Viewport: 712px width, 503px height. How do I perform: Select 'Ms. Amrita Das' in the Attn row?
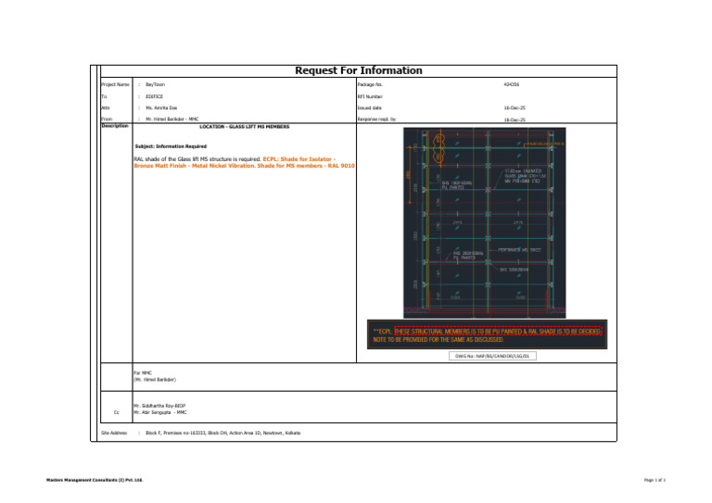(x=161, y=108)
